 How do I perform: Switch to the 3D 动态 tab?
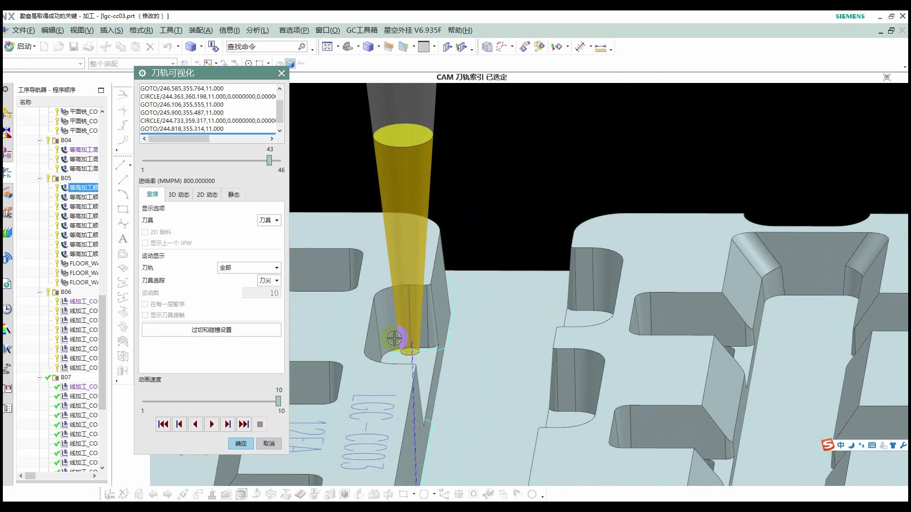(179, 195)
